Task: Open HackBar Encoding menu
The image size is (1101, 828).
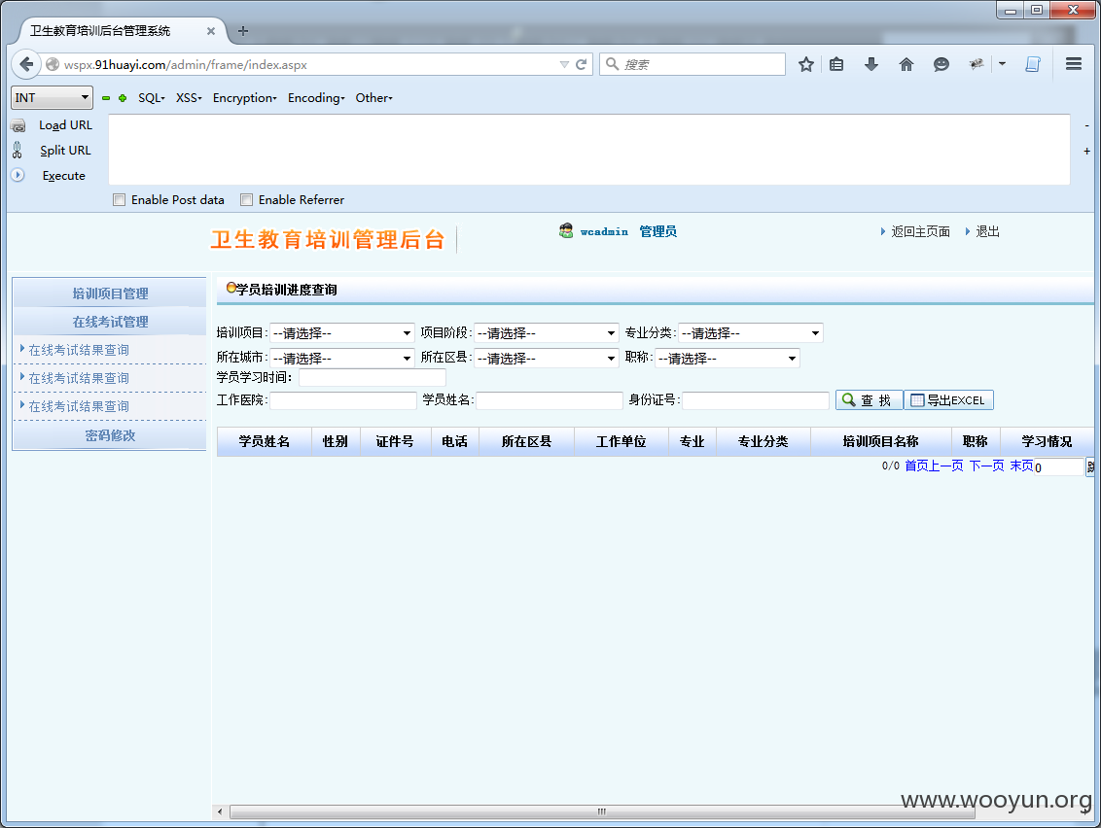Action: coord(316,98)
